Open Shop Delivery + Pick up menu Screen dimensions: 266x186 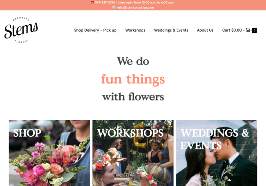(95, 30)
